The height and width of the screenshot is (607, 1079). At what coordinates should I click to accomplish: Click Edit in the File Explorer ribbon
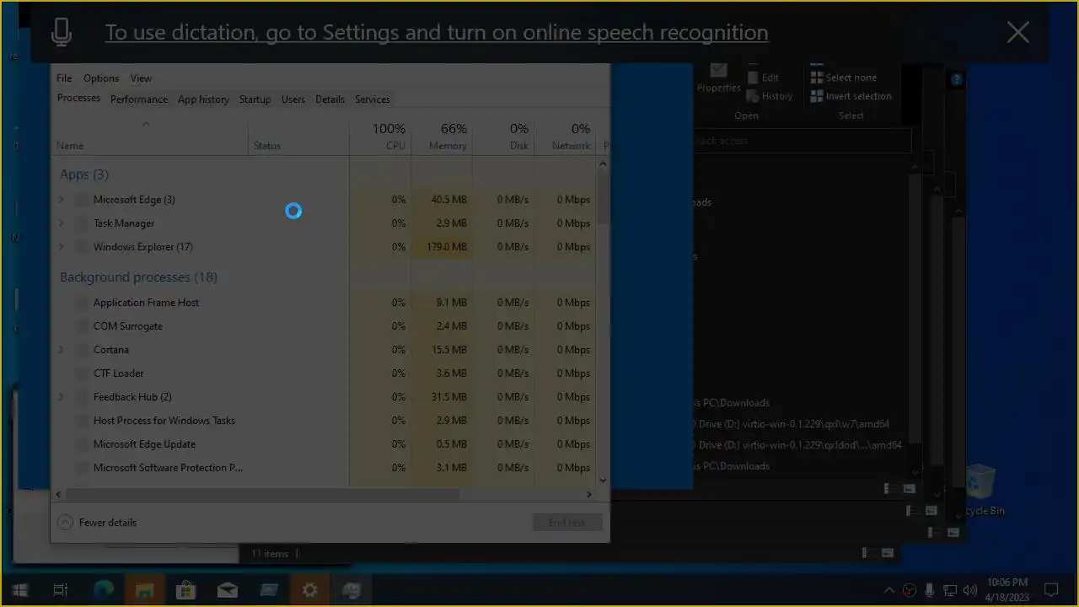762,78
